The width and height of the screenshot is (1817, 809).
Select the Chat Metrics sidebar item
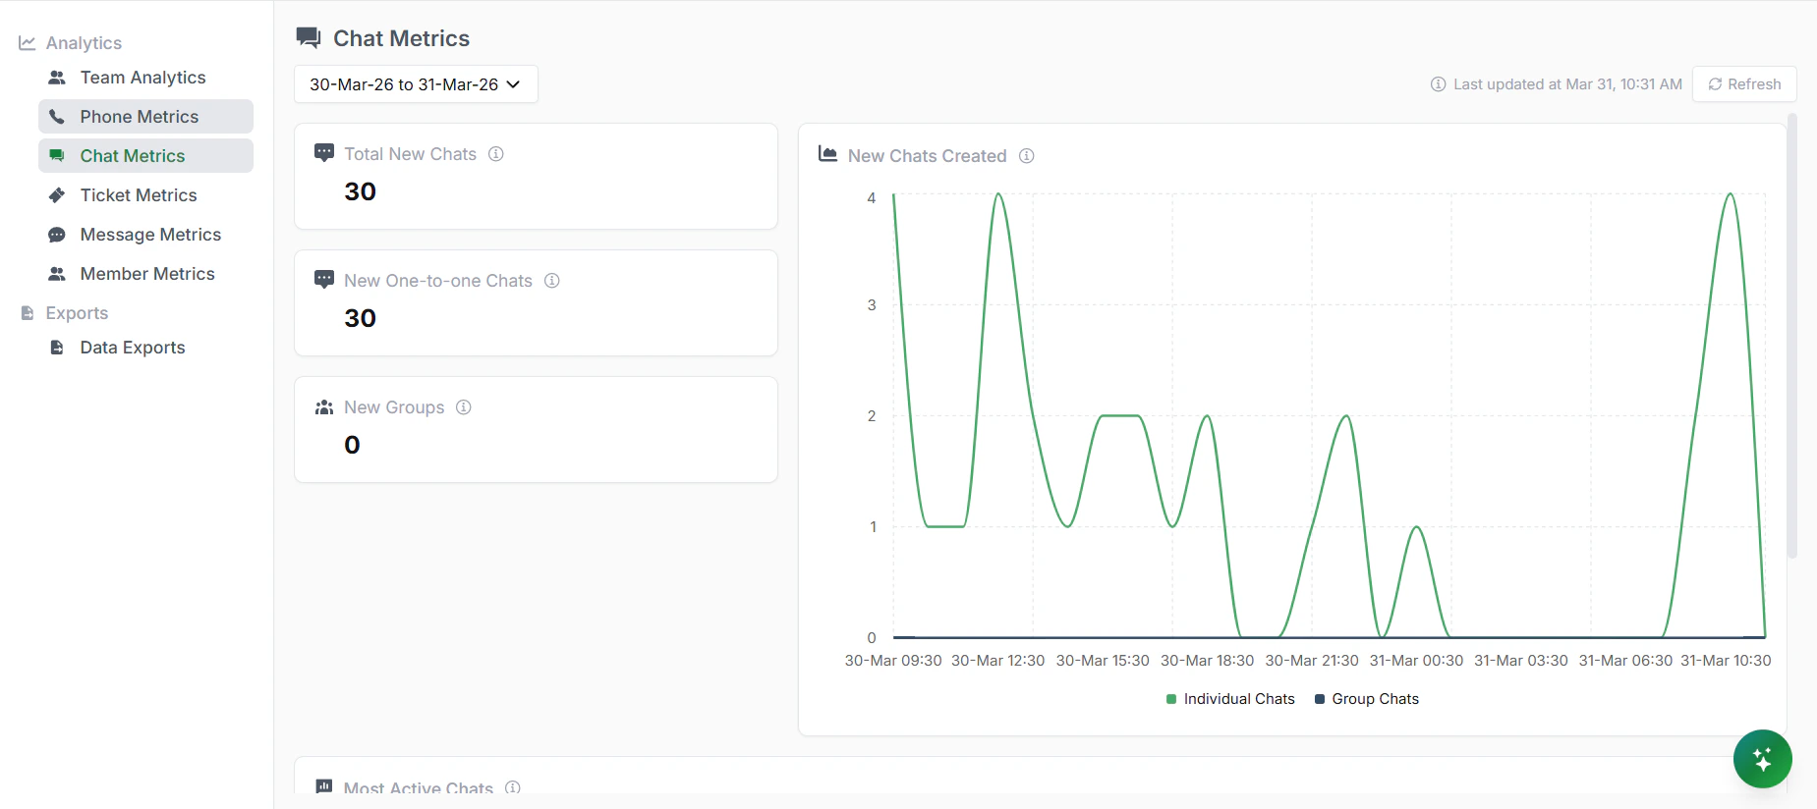pos(145,156)
